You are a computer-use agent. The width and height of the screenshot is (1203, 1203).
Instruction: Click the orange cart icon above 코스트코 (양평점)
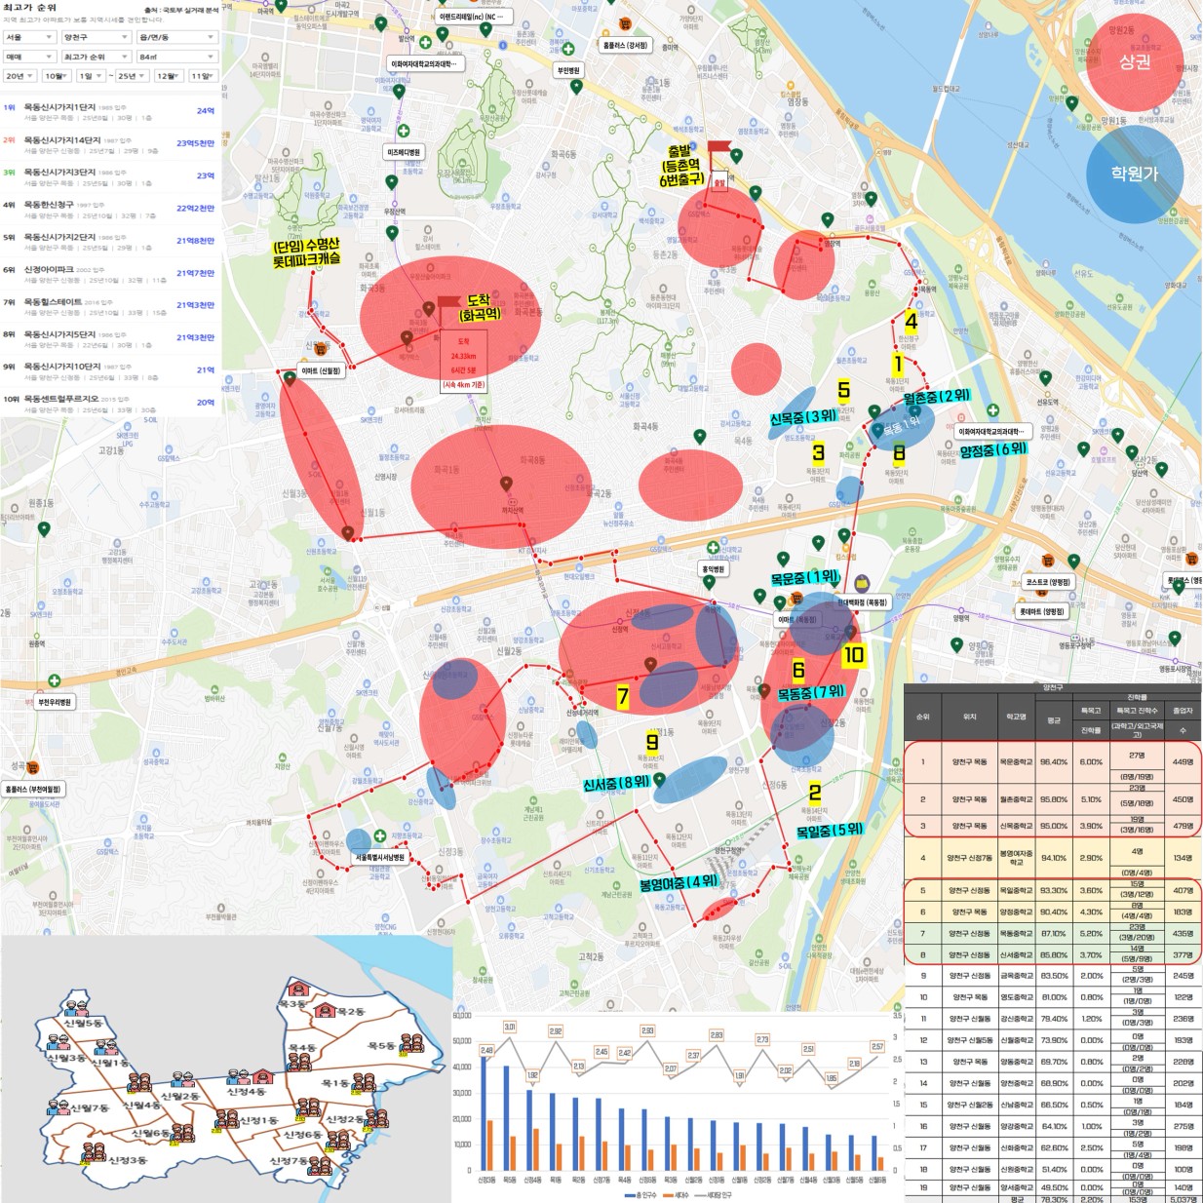point(1048,562)
